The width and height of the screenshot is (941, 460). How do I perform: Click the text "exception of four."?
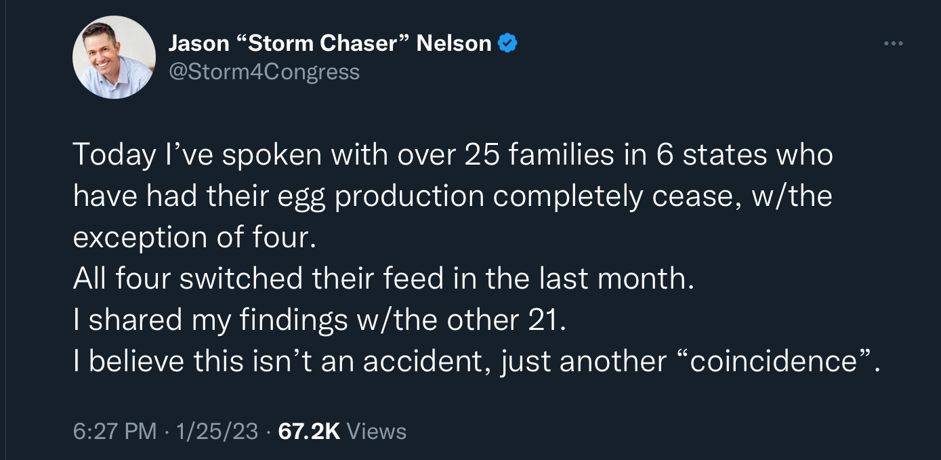195,238
